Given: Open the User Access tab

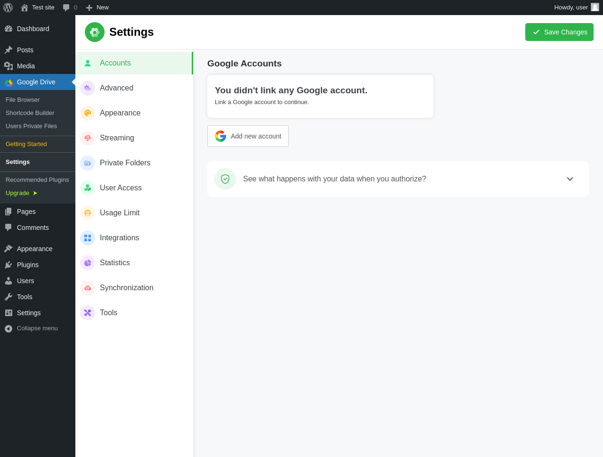Looking at the screenshot, I should tap(121, 188).
